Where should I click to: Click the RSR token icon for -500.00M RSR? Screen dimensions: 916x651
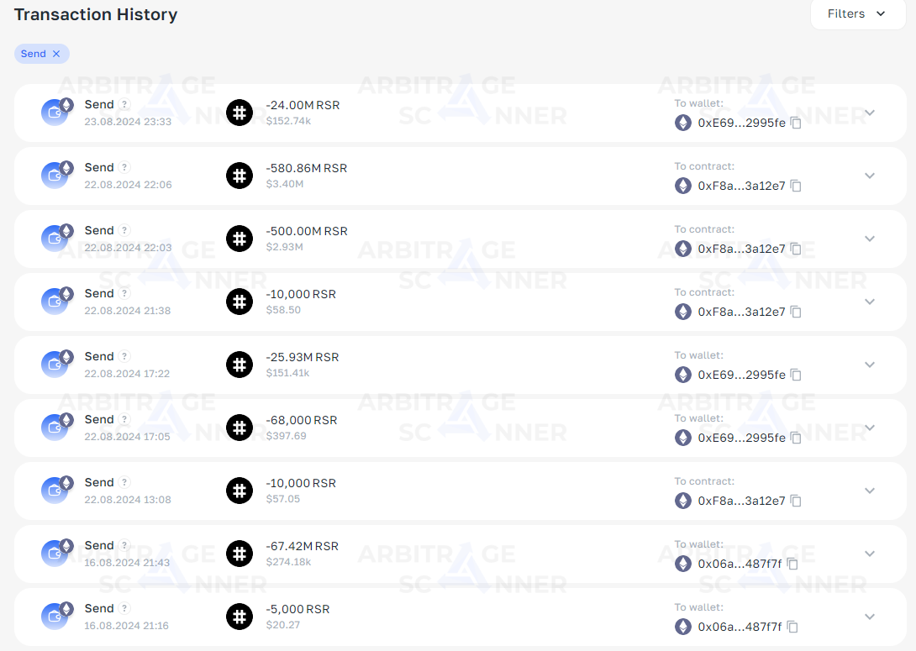240,239
